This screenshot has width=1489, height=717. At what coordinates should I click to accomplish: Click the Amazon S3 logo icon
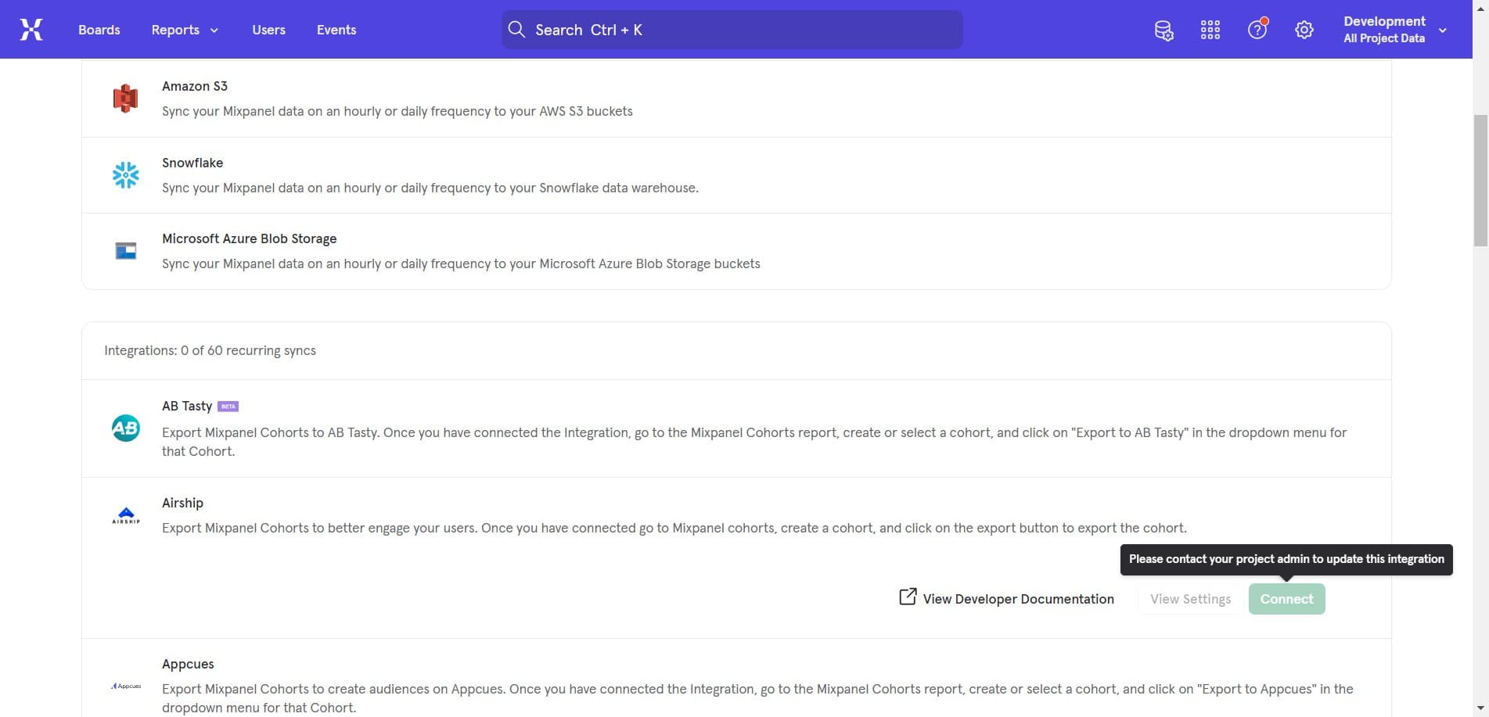point(125,99)
